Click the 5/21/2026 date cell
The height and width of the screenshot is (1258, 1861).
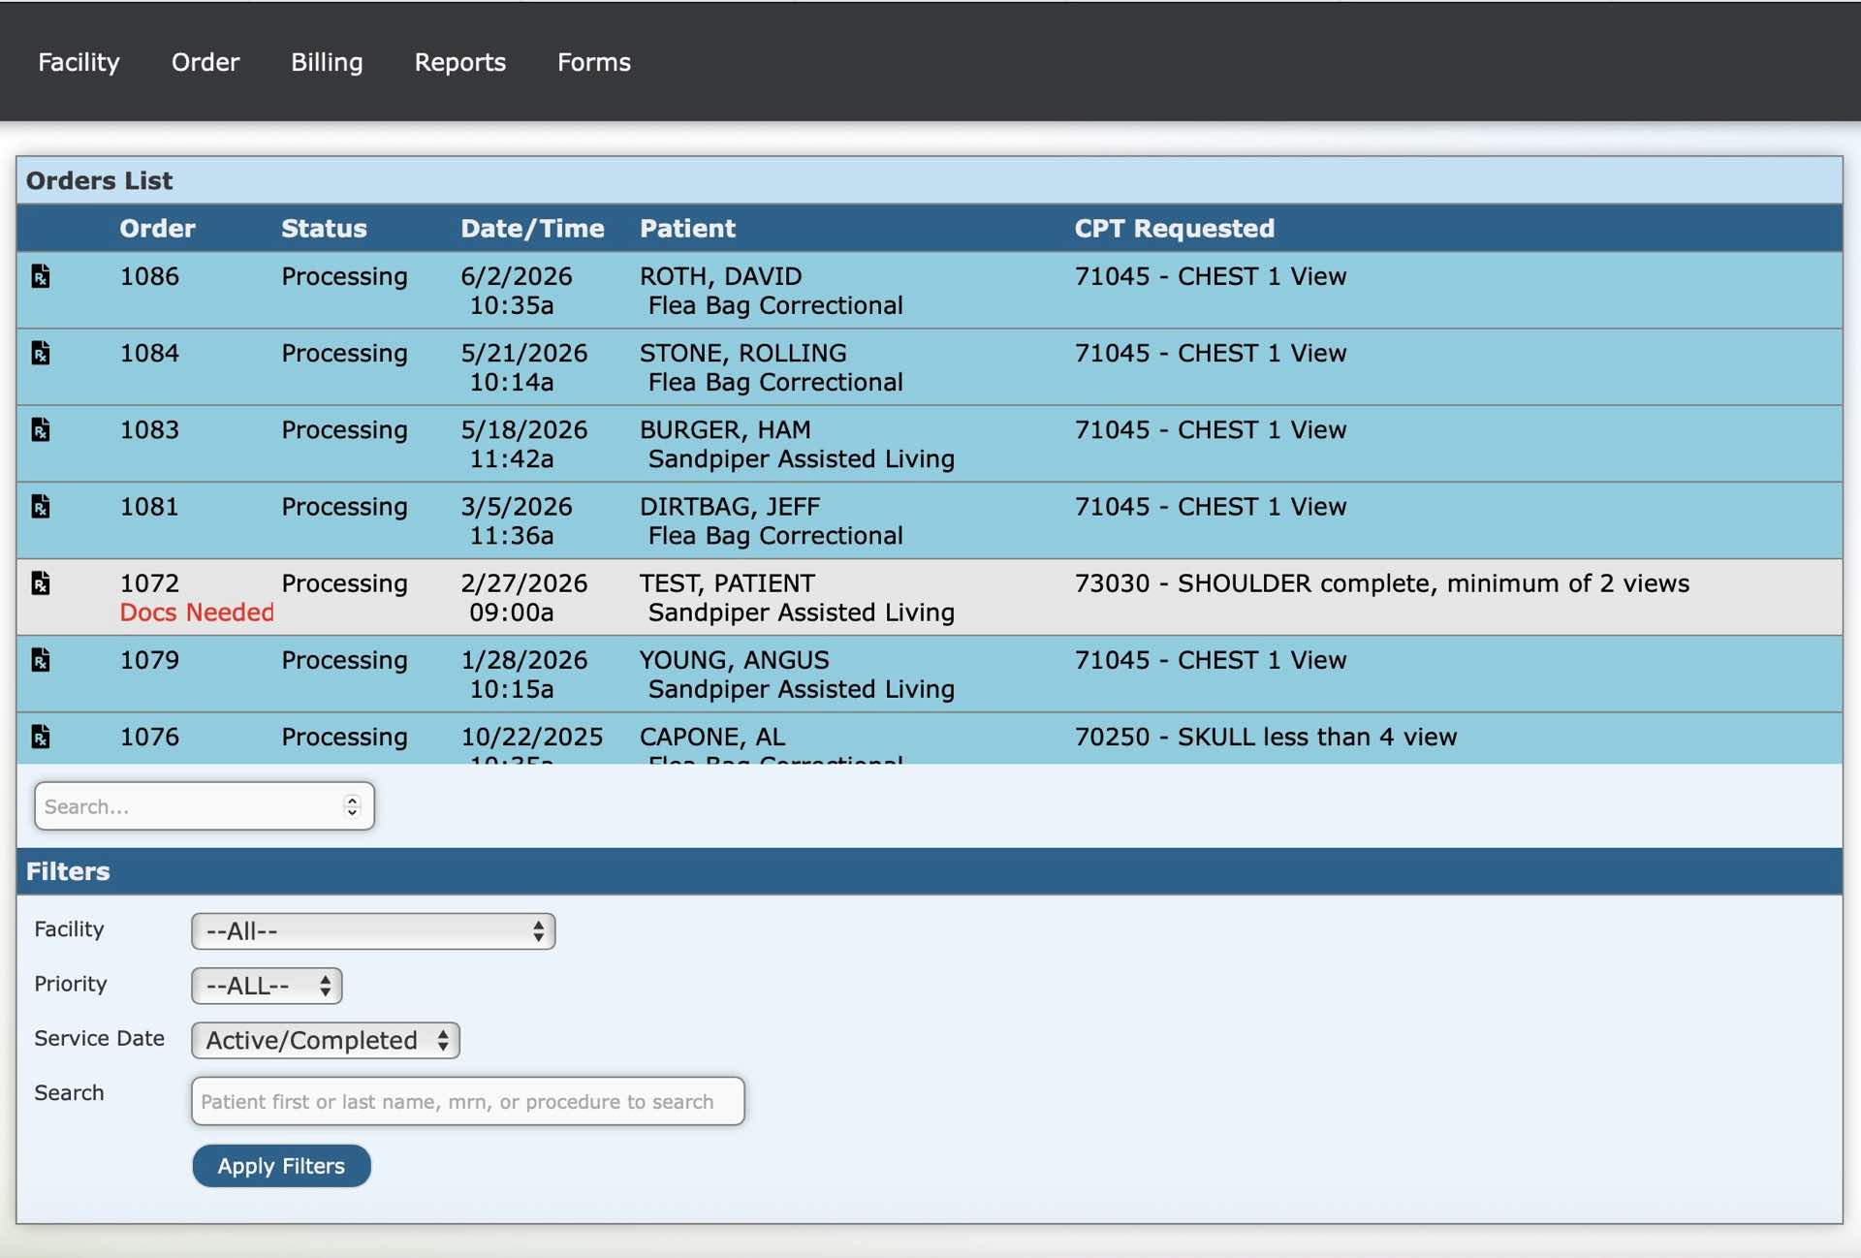coord(524,353)
